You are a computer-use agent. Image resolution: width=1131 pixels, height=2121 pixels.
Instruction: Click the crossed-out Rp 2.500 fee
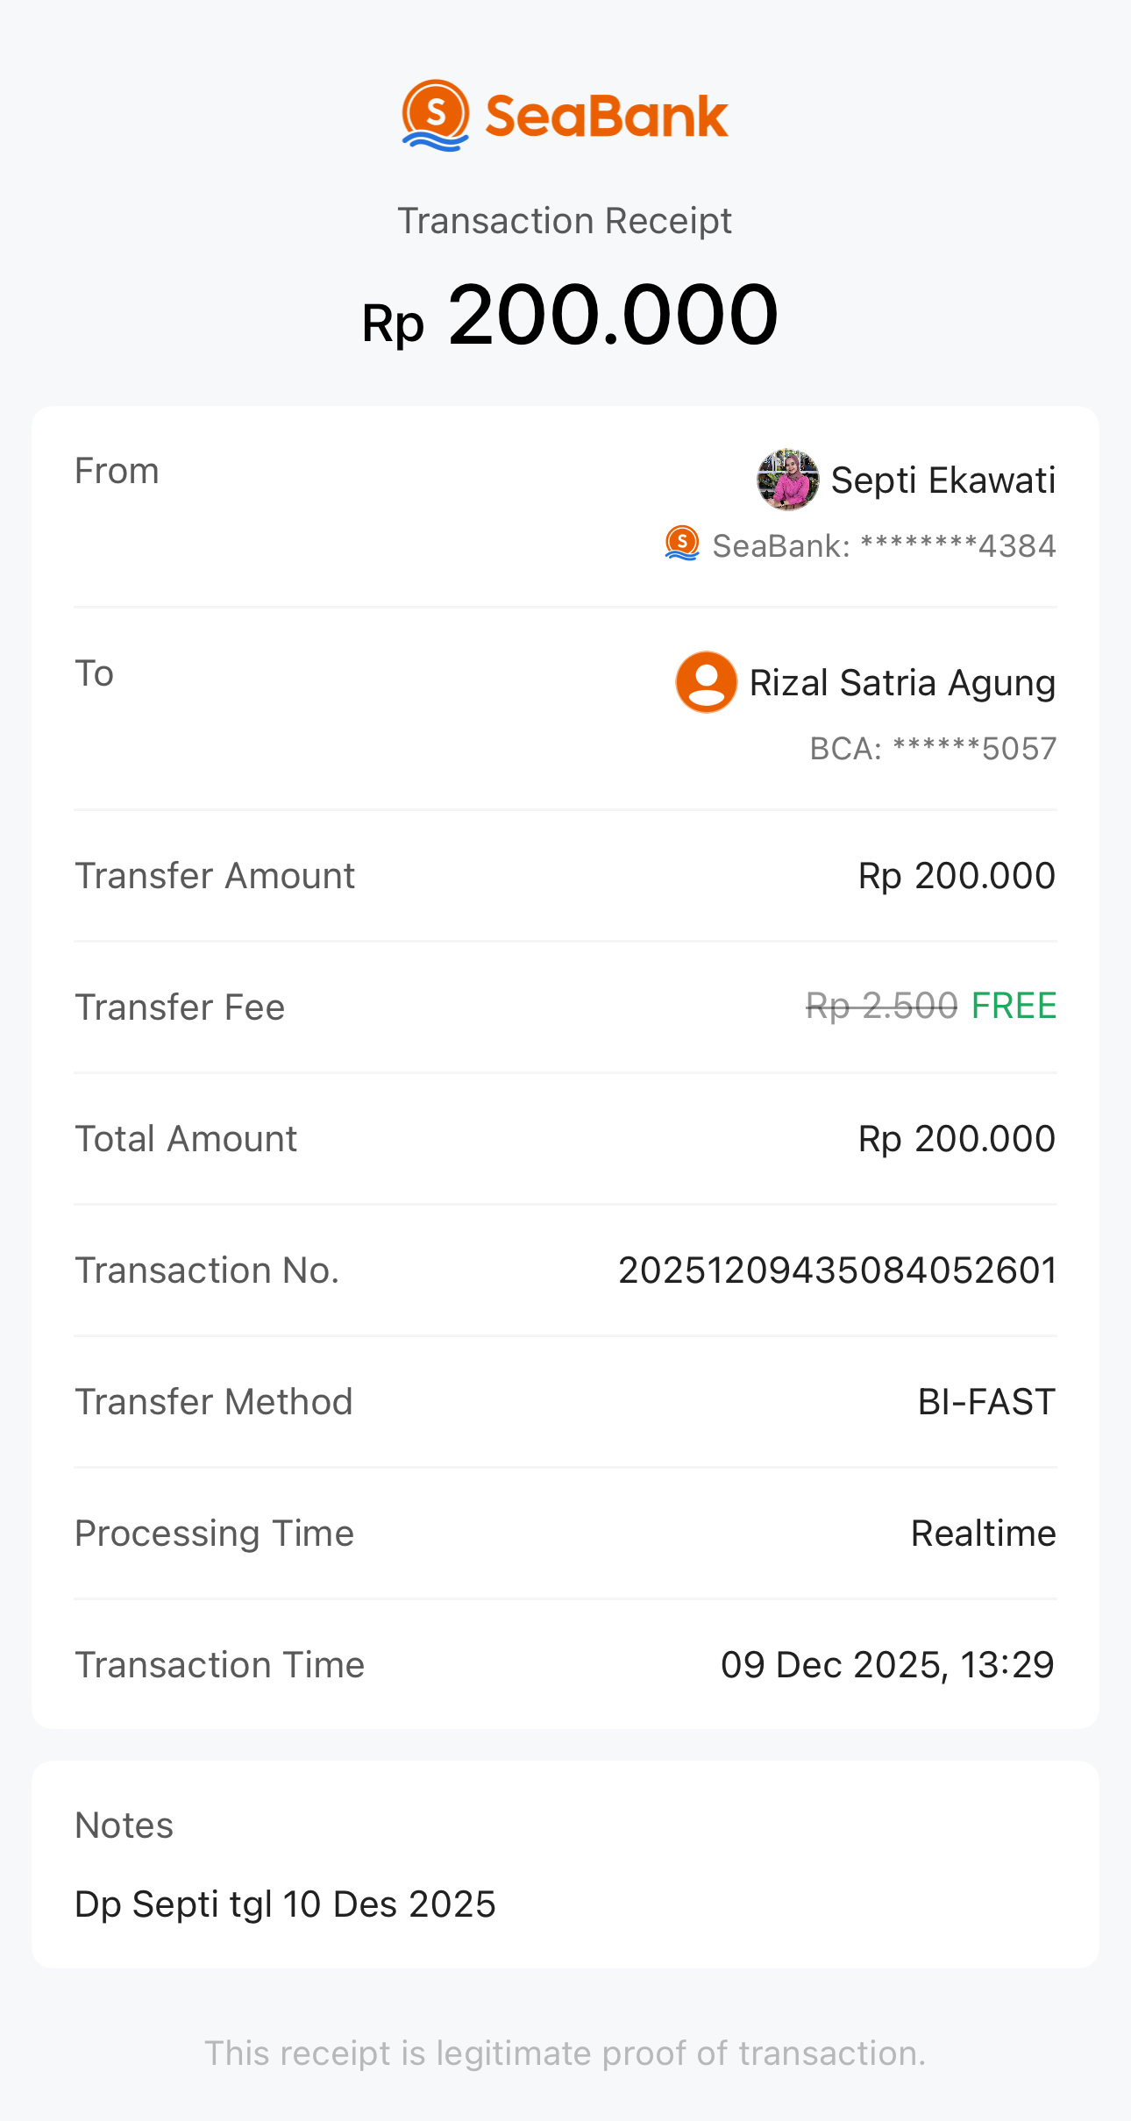pos(882,1006)
